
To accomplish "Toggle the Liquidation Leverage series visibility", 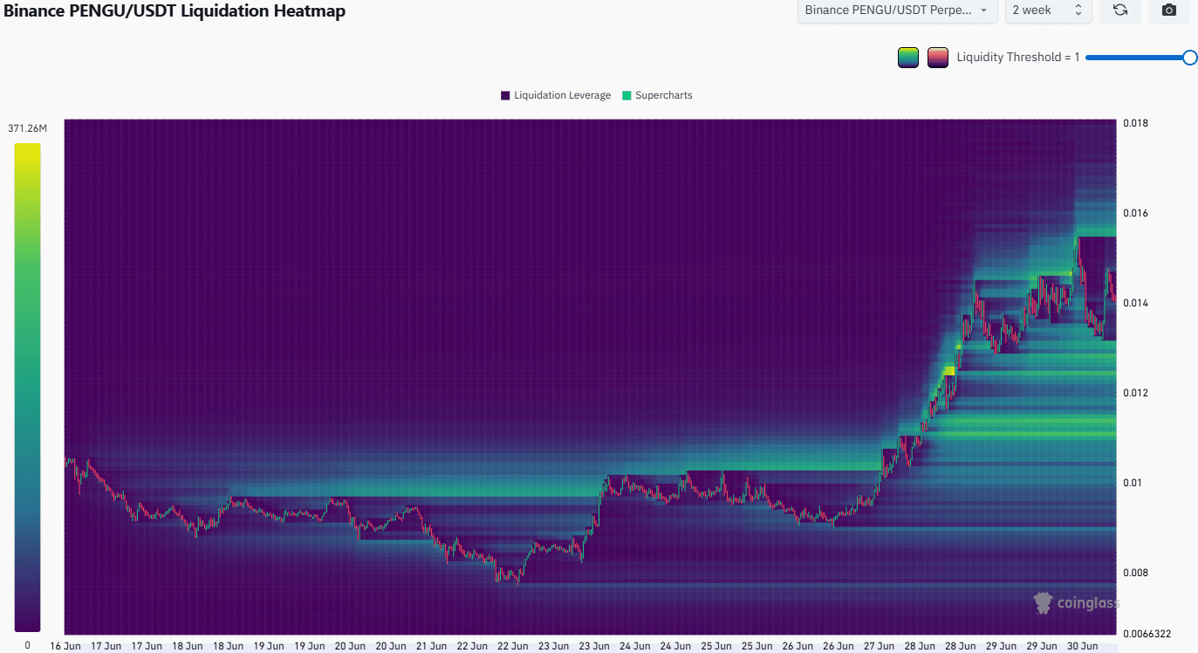I will click(555, 95).
